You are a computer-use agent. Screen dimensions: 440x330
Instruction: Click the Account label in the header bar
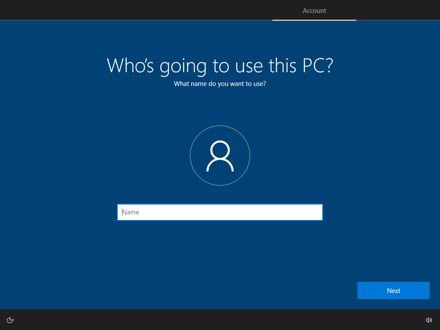pos(314,10)
